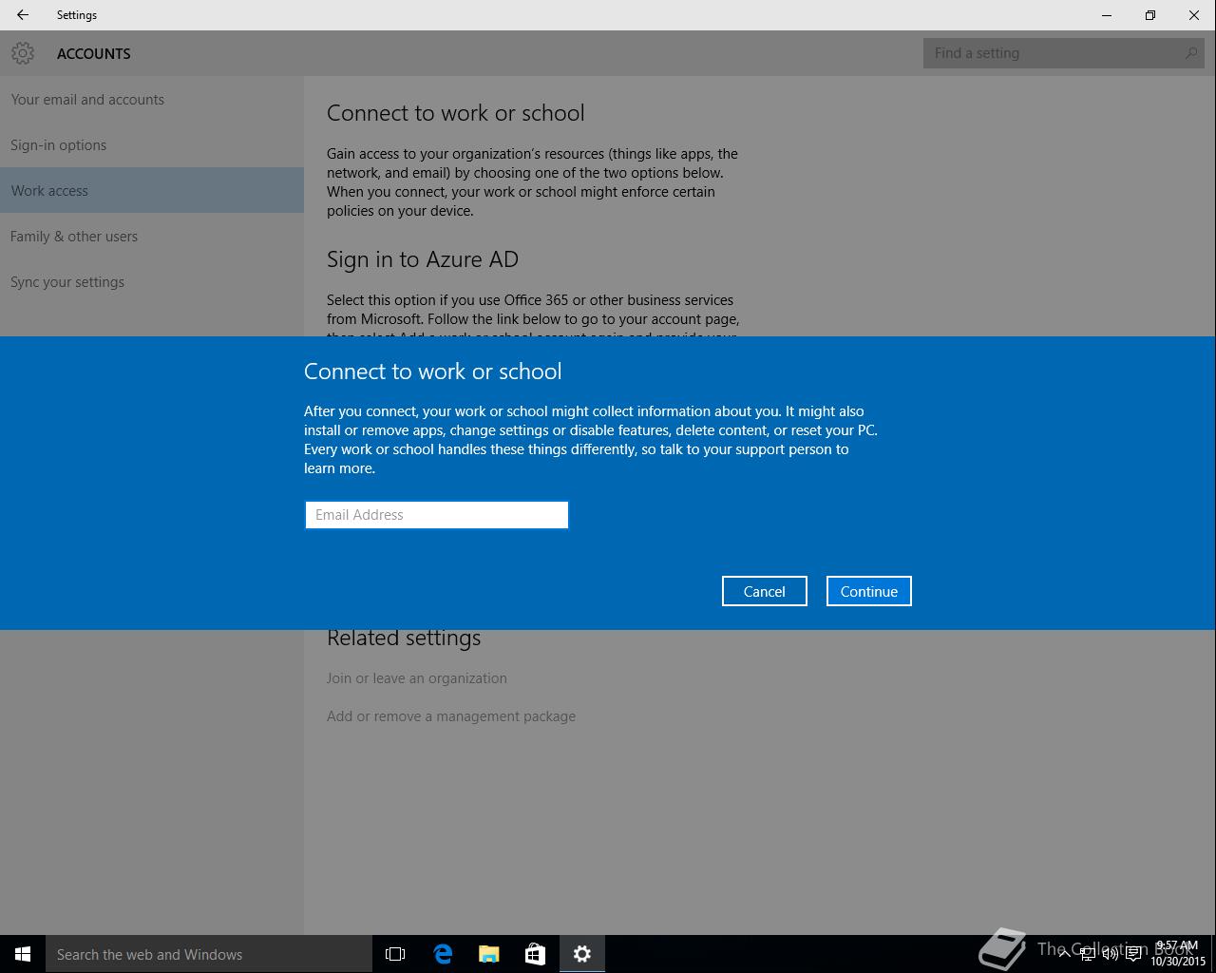Open File Explorer from the taskbar
The image size is (1216, 973).
[489, 954]
